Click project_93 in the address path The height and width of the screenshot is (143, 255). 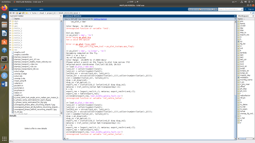(x=51, y=13)
